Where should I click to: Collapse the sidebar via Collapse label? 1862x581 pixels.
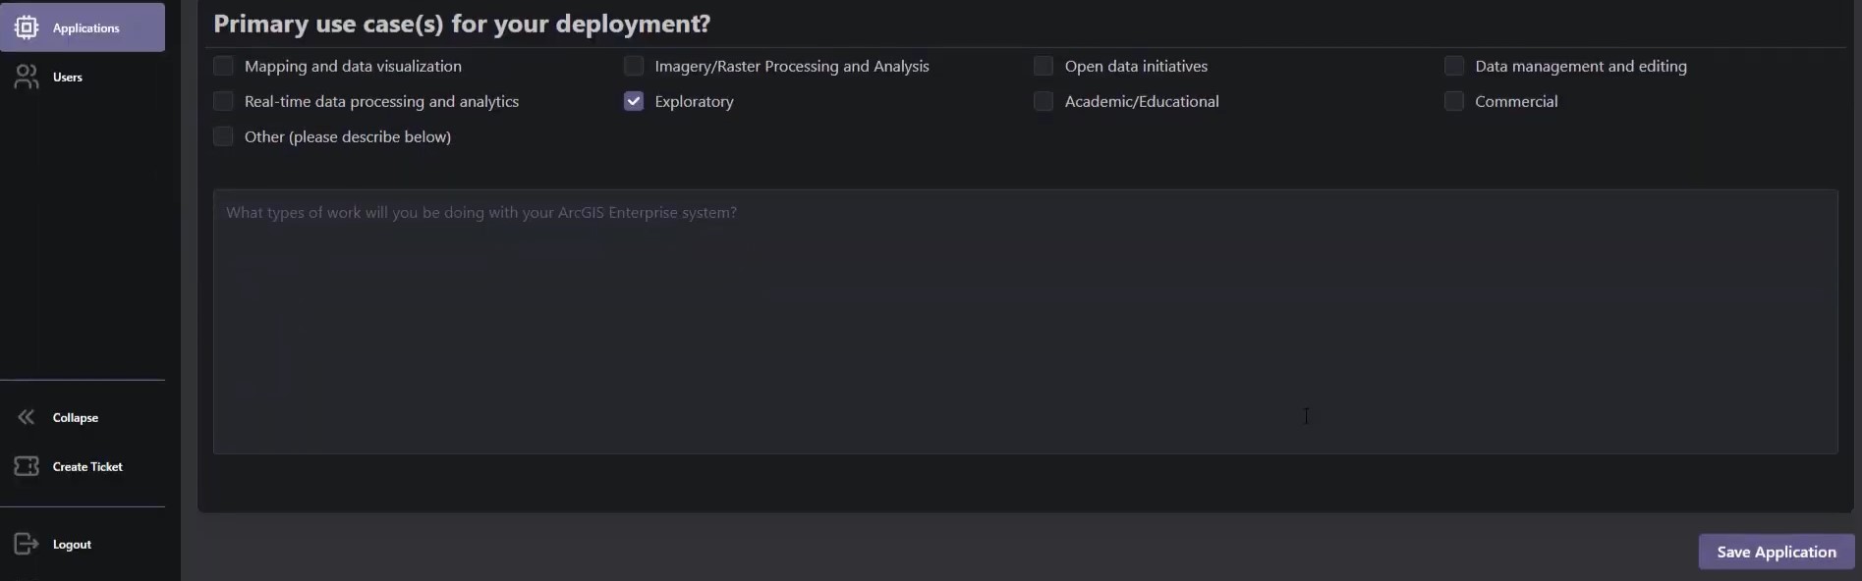point(75,417)
